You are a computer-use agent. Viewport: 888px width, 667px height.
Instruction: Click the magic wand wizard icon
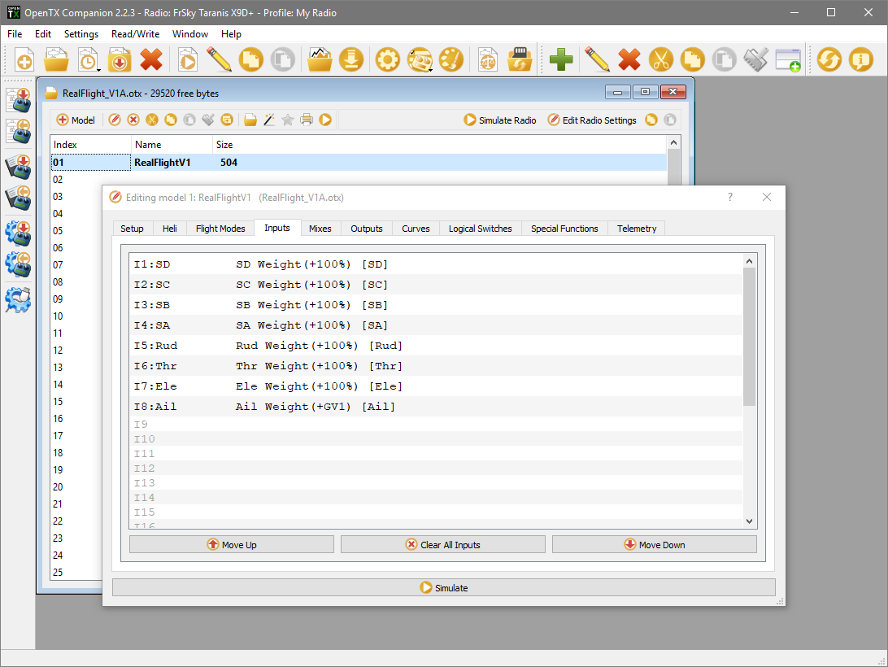click(x=269, y=120)
